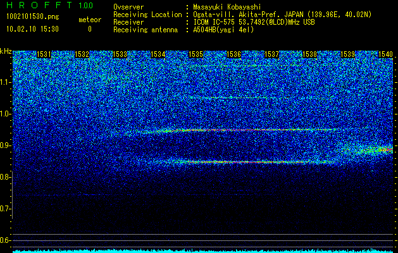Click the 1535 time marker
The width and height of the screenshot is (398, 253).
[x=196, y=54]
